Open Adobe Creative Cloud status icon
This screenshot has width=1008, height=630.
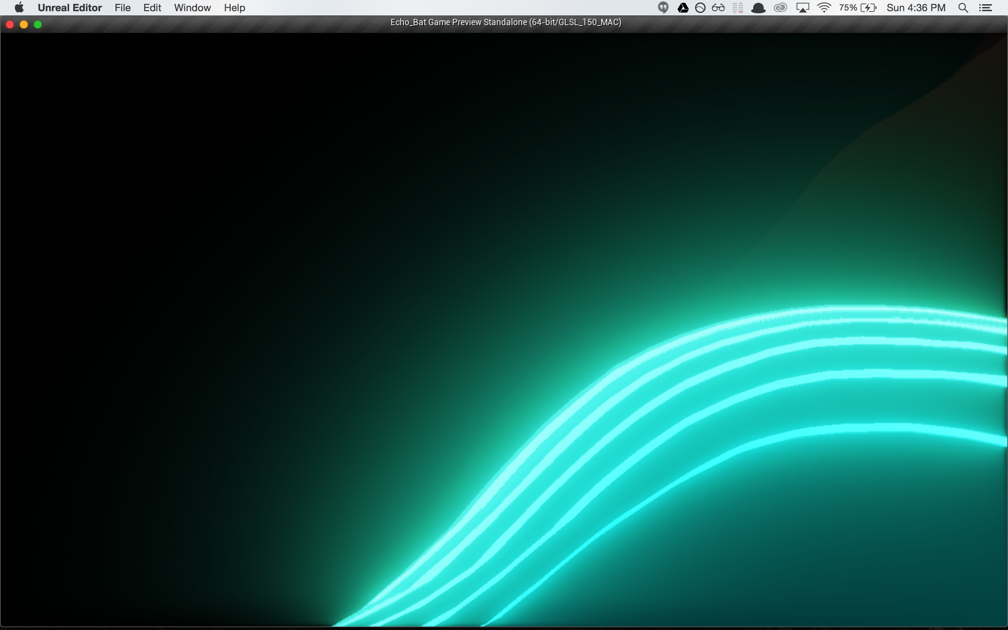[780, 8]
